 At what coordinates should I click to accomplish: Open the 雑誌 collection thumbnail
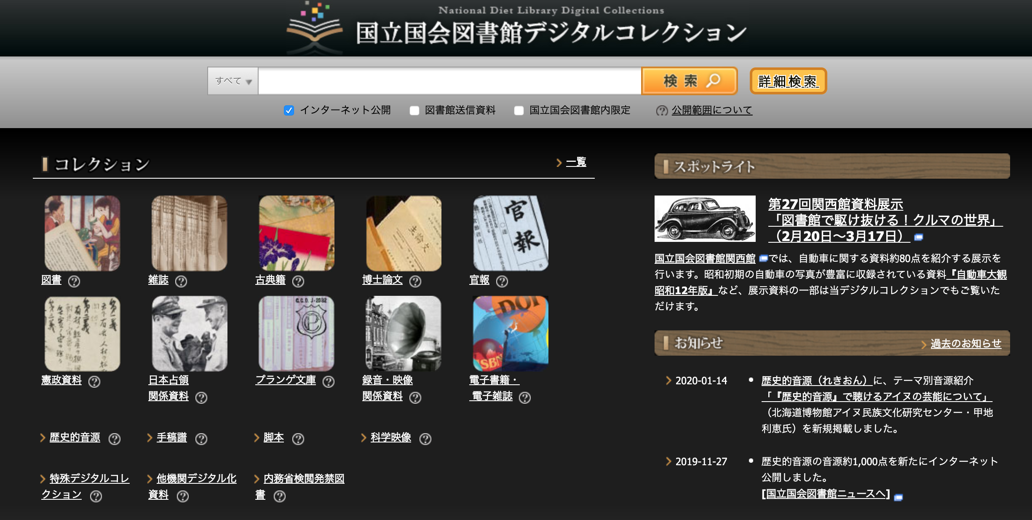190,233
